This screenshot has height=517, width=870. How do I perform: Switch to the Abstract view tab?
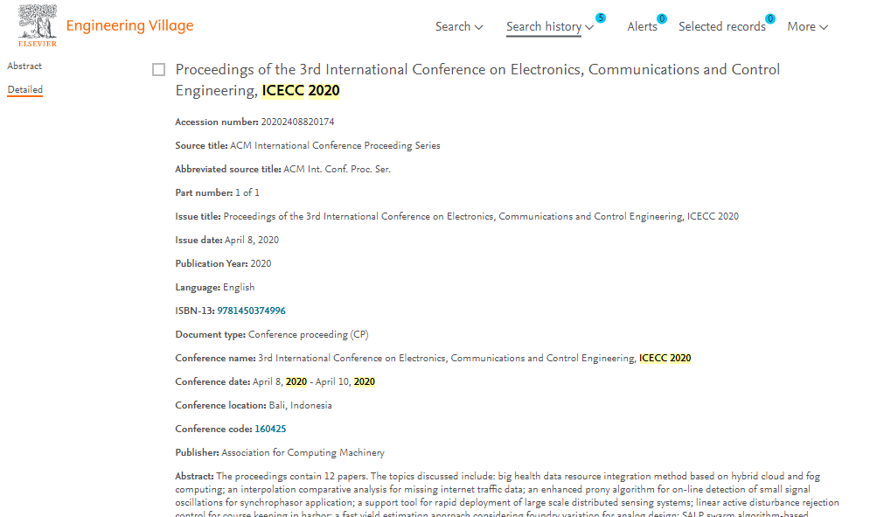pos(24,66)
